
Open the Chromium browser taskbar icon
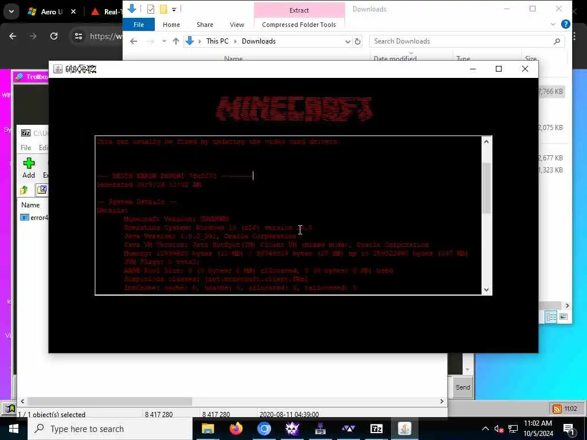(264, 429)
